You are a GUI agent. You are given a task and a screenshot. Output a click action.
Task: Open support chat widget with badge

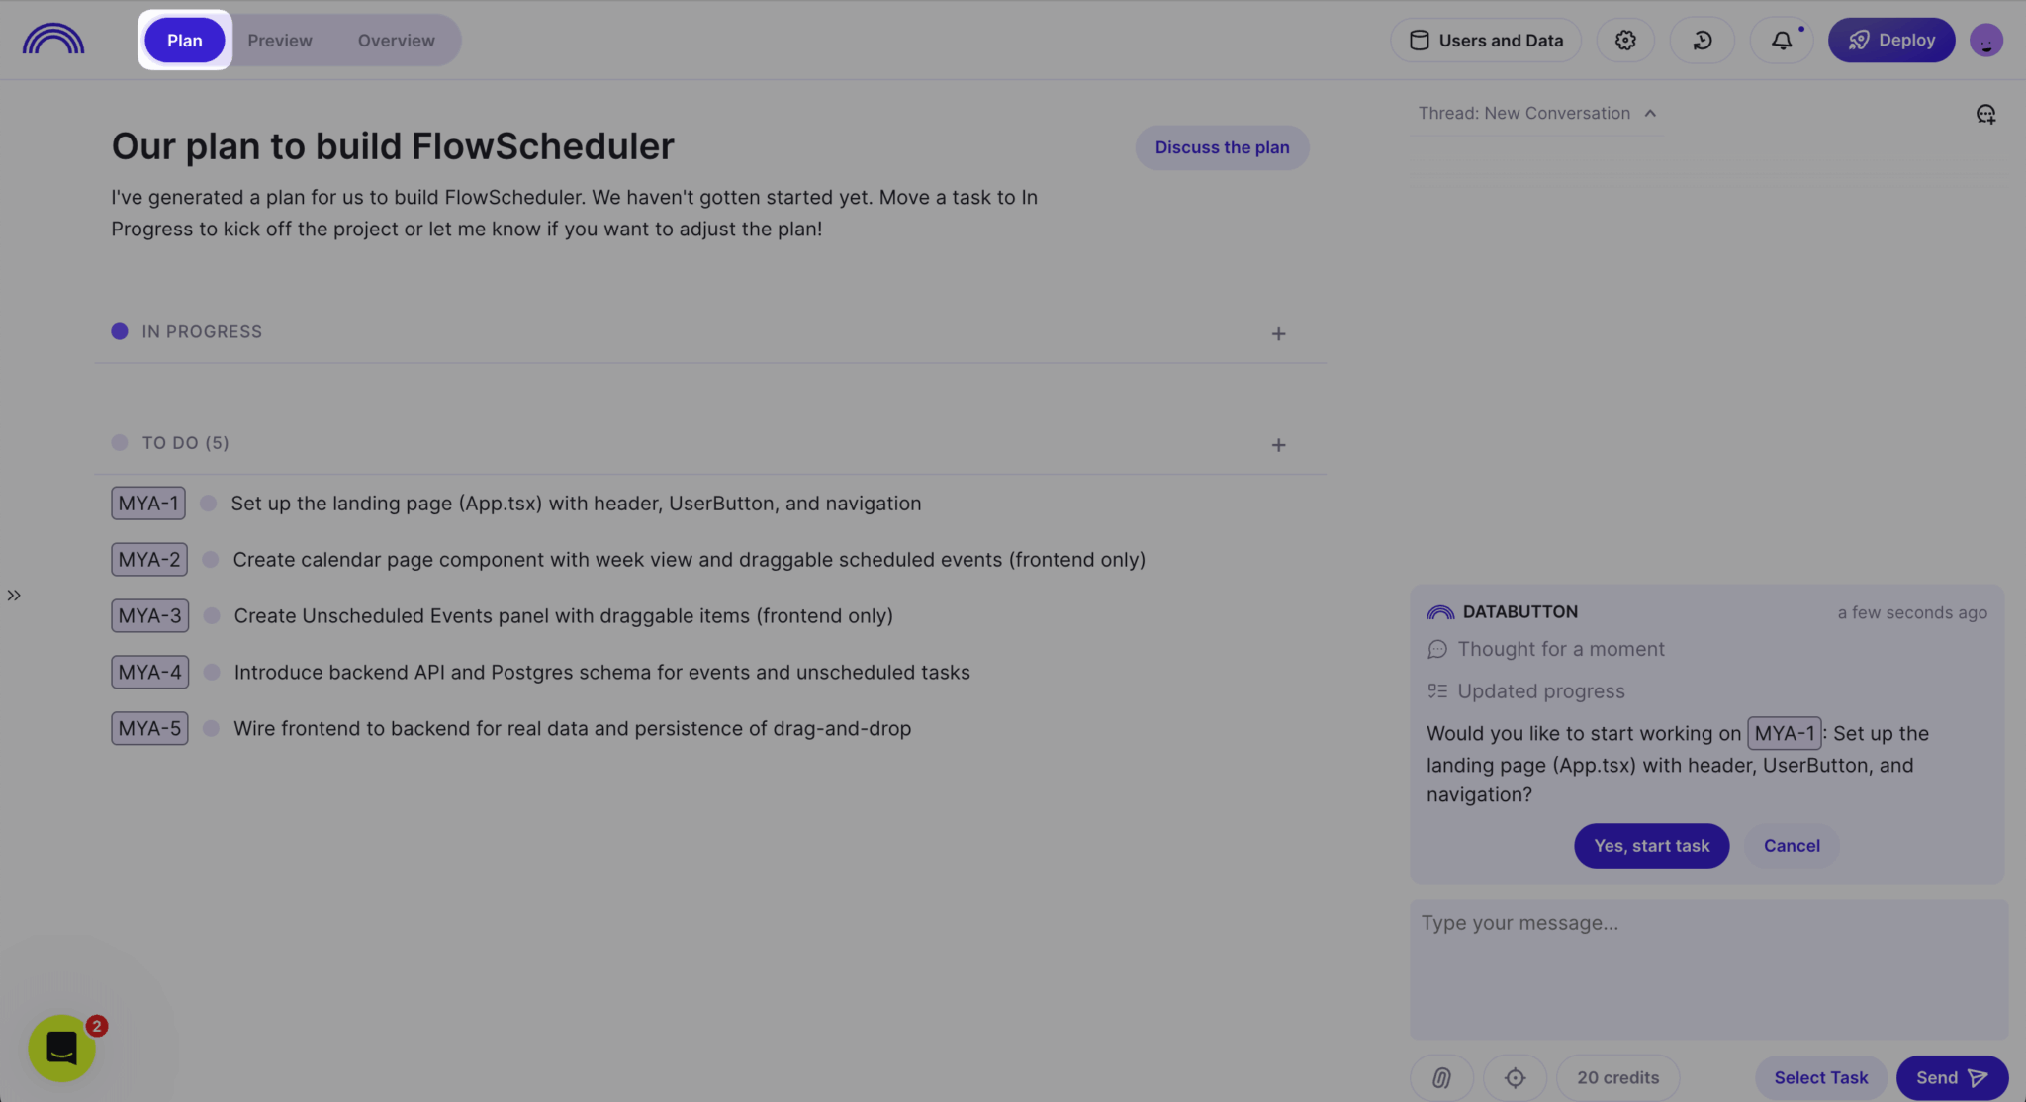[62, 1048]
